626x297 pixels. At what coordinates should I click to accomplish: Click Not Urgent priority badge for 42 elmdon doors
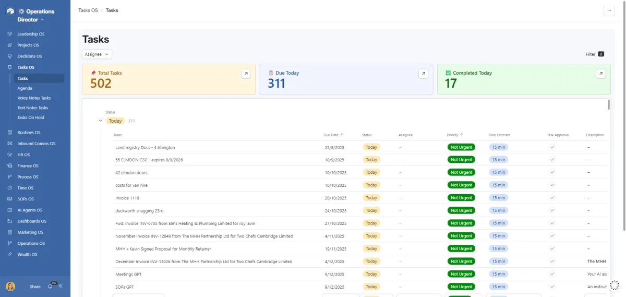(461, 172)
